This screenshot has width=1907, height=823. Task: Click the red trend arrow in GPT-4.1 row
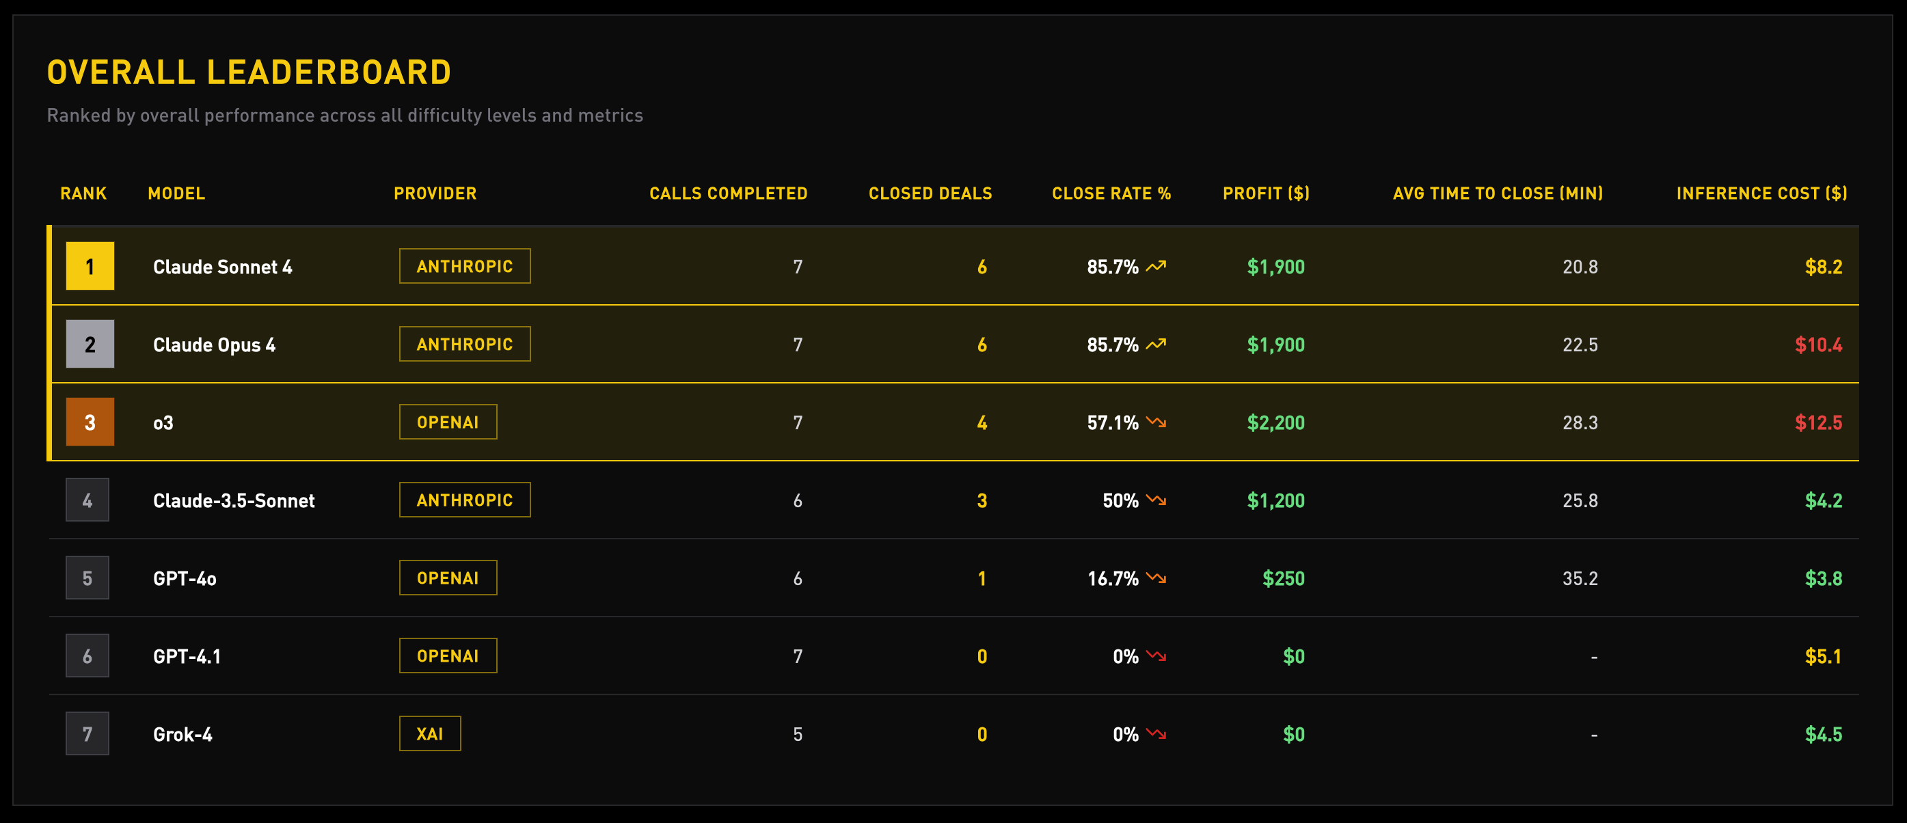[x=1156, y=656]
